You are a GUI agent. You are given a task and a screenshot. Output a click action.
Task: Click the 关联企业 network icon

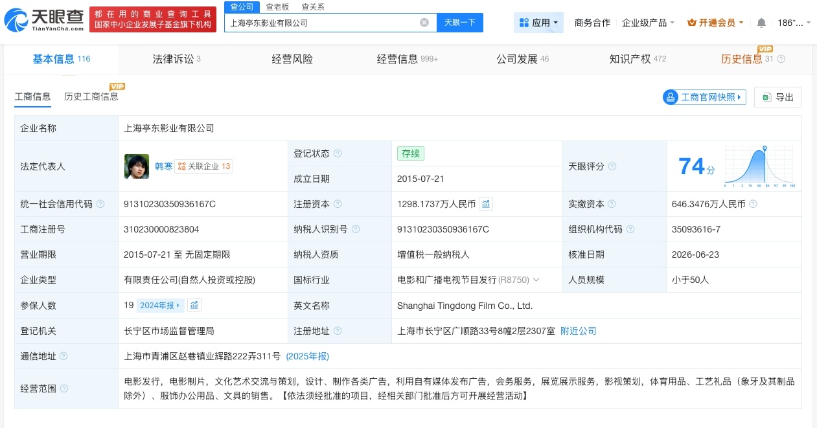tap(181, 166)
